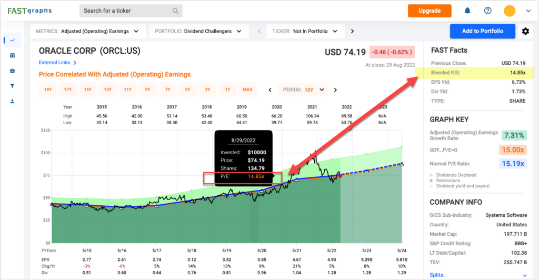Click the LT Debt/Capital 102.38 value
The image size is (539, 280).
click(x=519, y=253)
